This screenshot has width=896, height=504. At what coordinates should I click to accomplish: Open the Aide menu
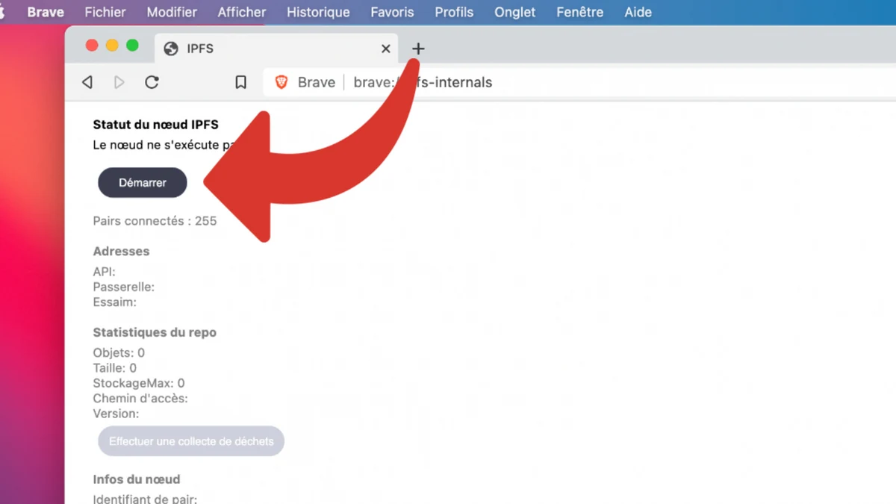click(x=638, y=12)
